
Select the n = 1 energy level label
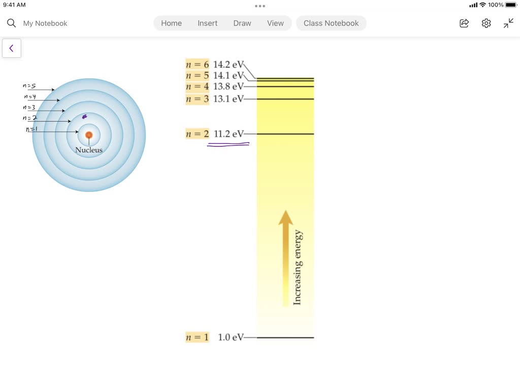point(198,337)
